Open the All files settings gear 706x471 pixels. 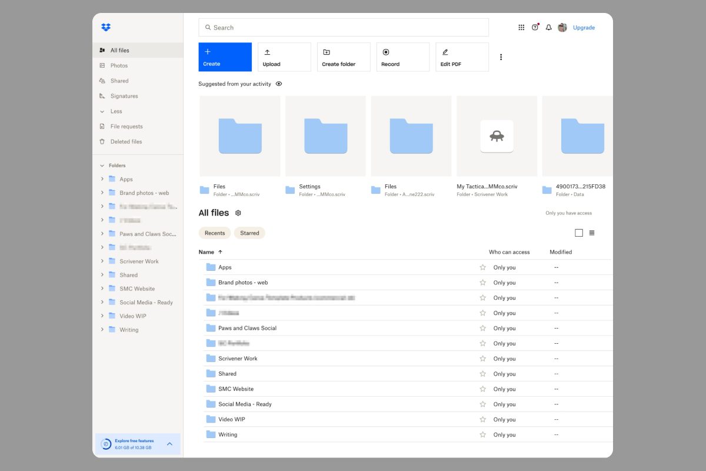click(238, 213)
